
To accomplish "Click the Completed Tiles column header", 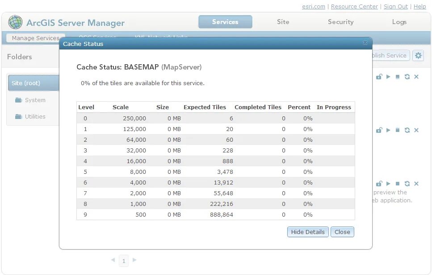I will click(x=258, y=107).
